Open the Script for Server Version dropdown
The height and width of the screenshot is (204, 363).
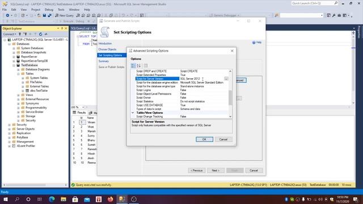(x=226, y=79)
